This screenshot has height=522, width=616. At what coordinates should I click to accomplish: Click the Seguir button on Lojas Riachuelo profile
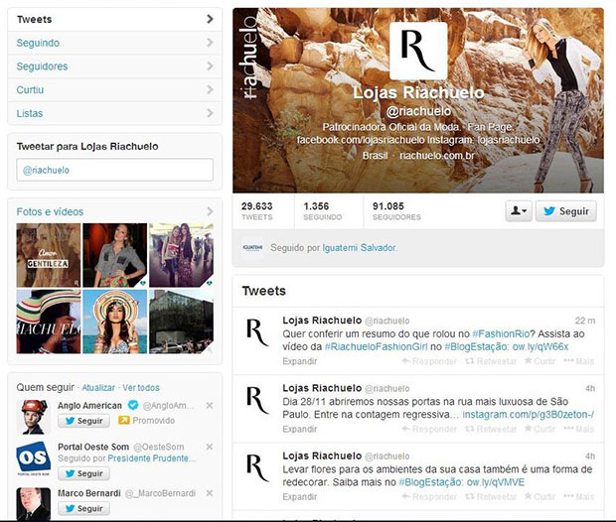tap(565, 210)
